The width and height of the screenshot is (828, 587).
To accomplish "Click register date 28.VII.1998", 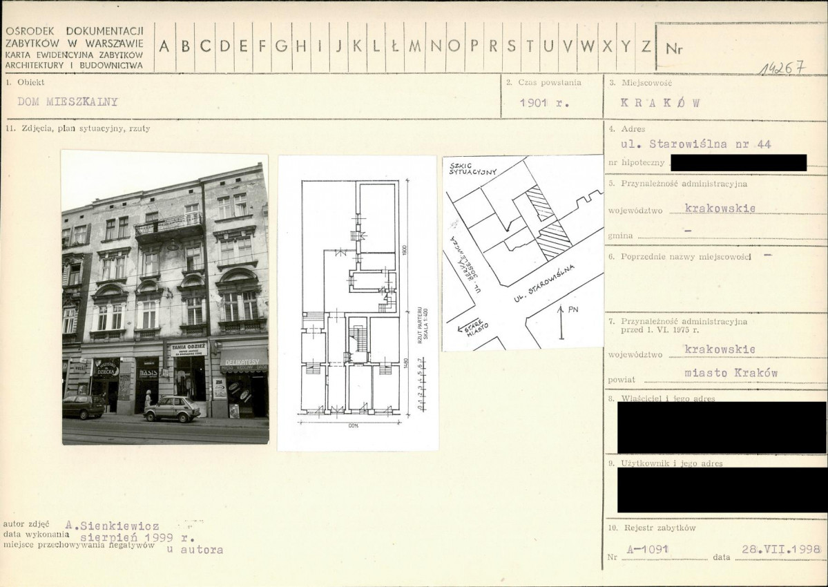I will (782, 549).
